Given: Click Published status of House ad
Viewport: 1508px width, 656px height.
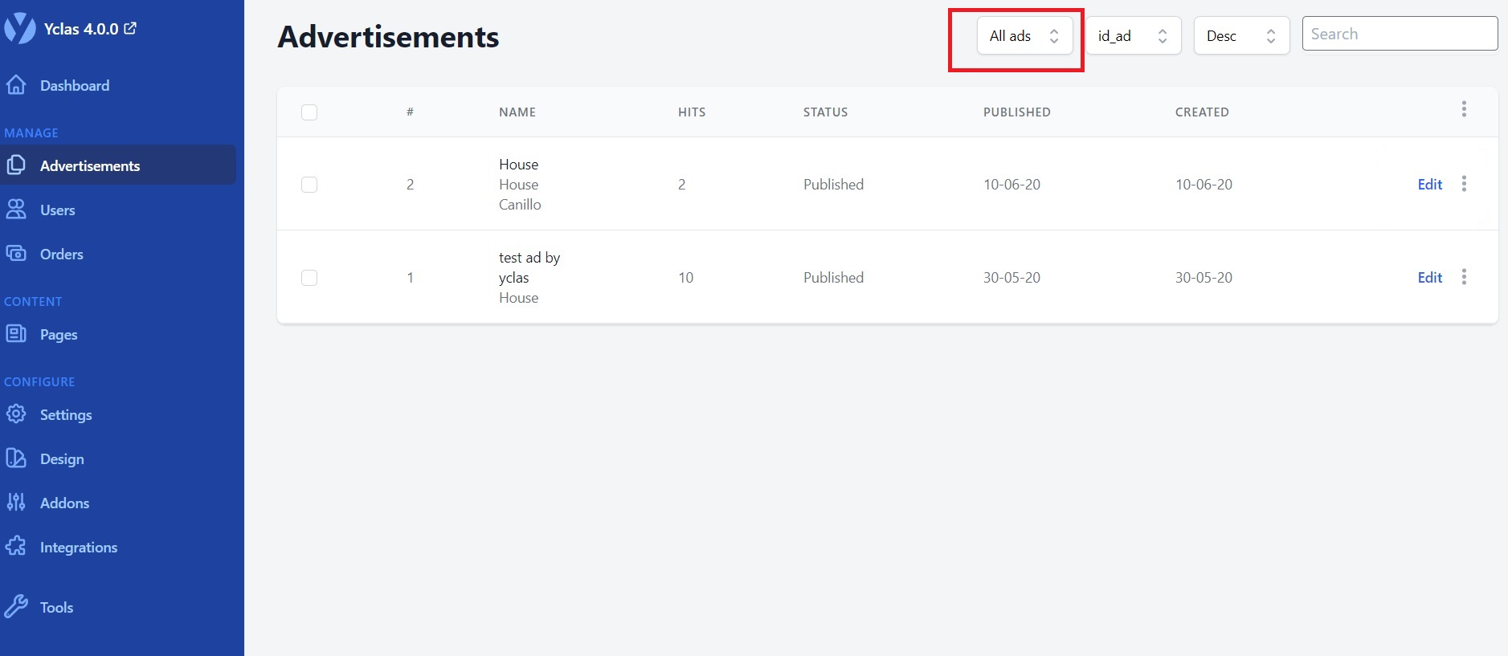Looking at the screenshot, I should (833, 185).
